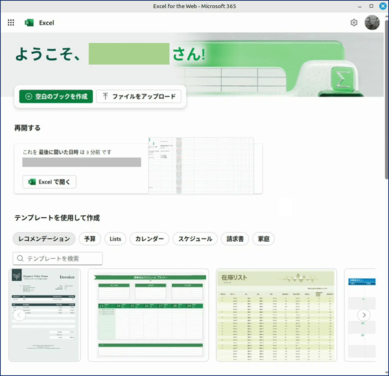Viewport: 389px width, 376px height.
Task: Open the Invoice template thumbnail
Action: (x=45, y=315)
